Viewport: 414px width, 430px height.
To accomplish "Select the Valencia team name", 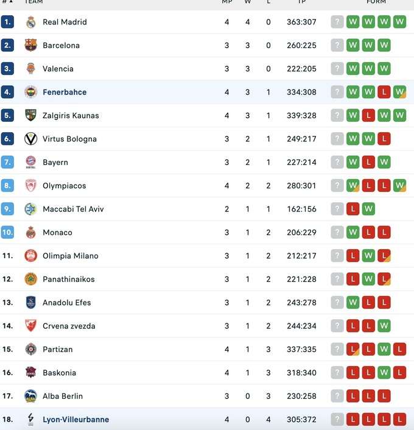I will click(58, 69).
